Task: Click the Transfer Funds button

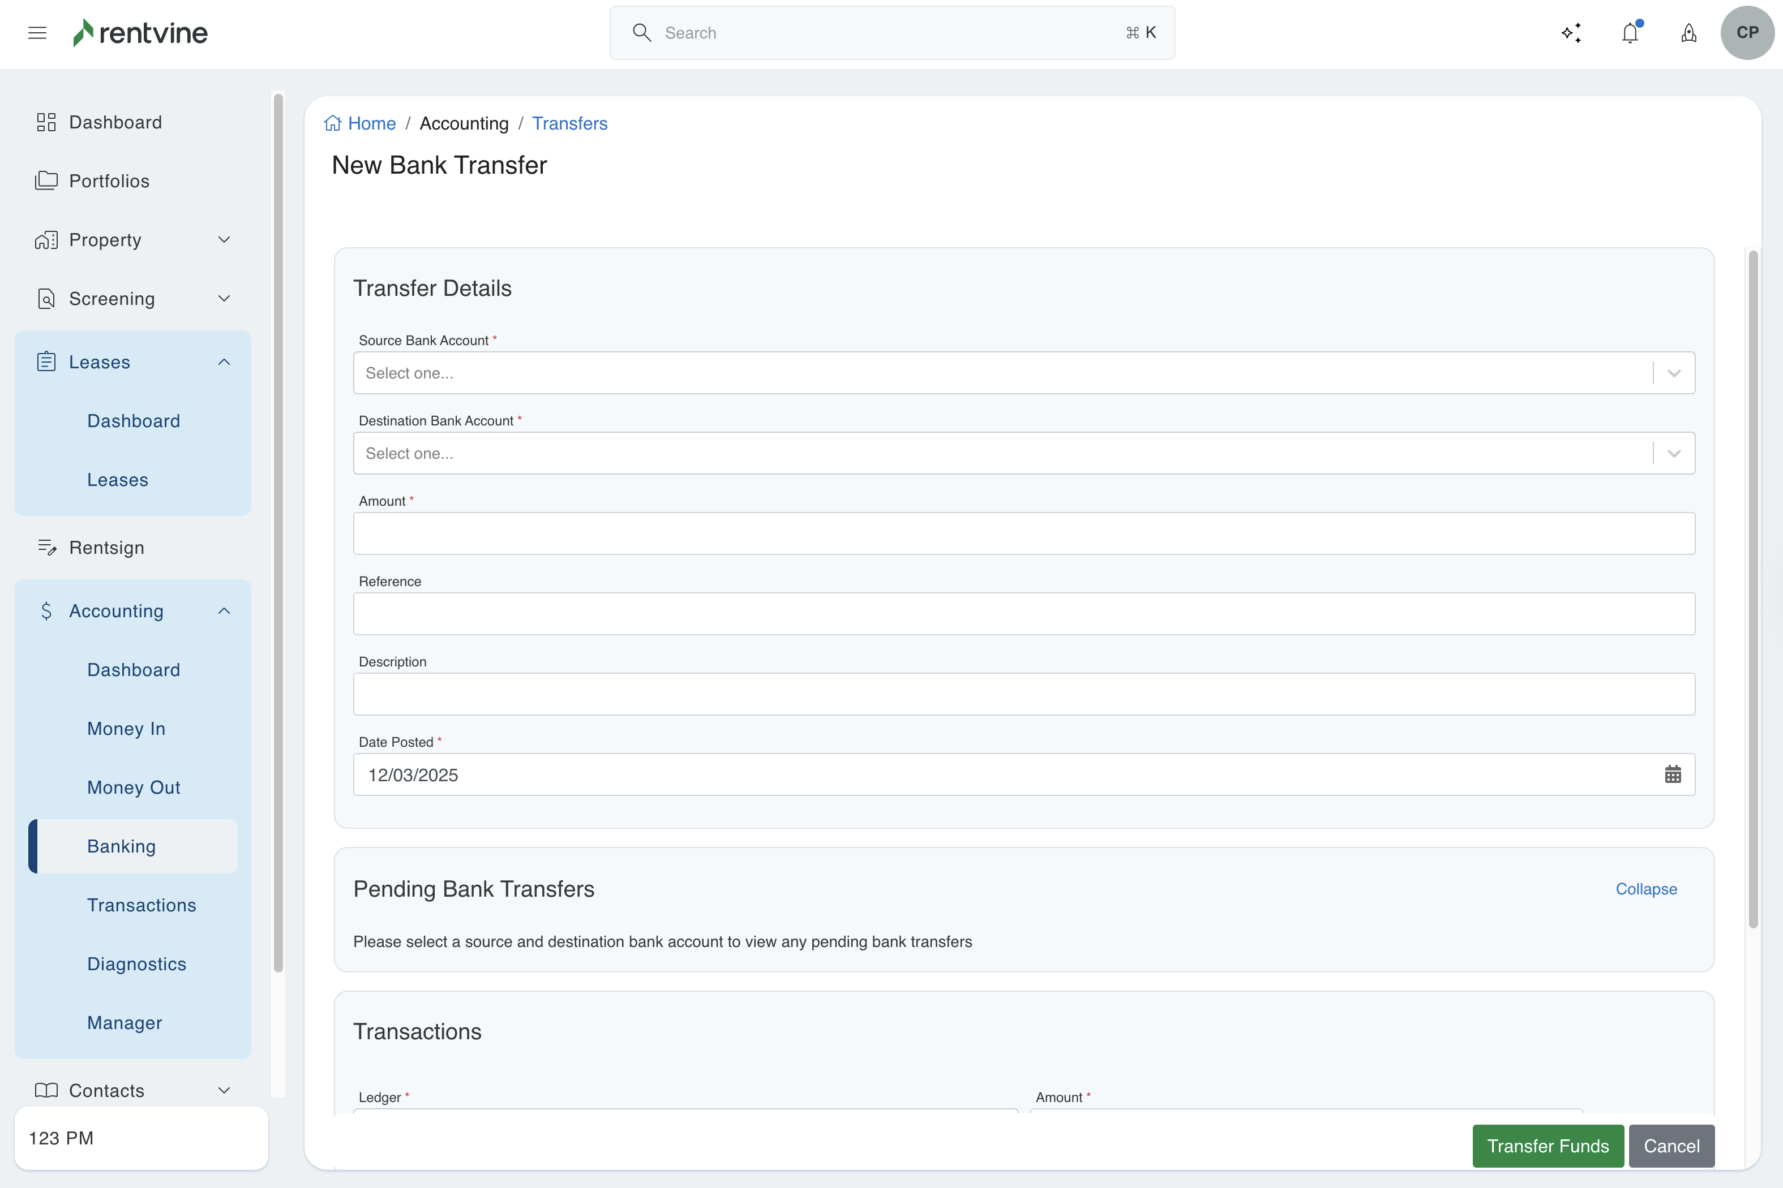Action: tap(1547, 1146)
